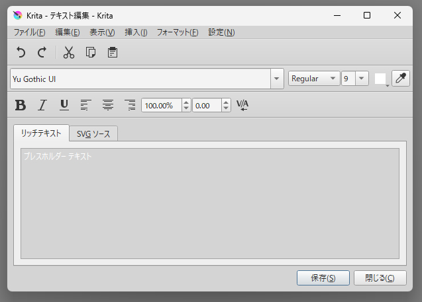Click the Undo arrow icon
The width and height of the screenshot is (422, 302).
click(x=21, y=52)
